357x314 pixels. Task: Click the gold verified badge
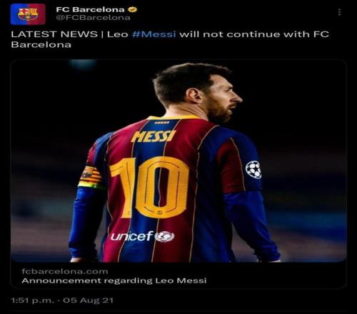(x=133, y=9)
